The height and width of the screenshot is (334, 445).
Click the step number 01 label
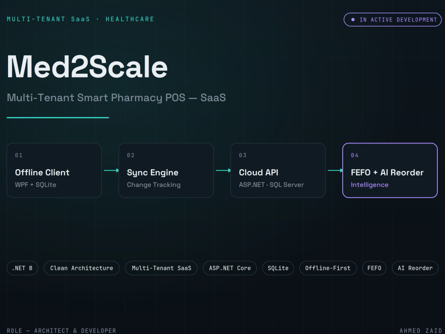click(x=19, y=155)
